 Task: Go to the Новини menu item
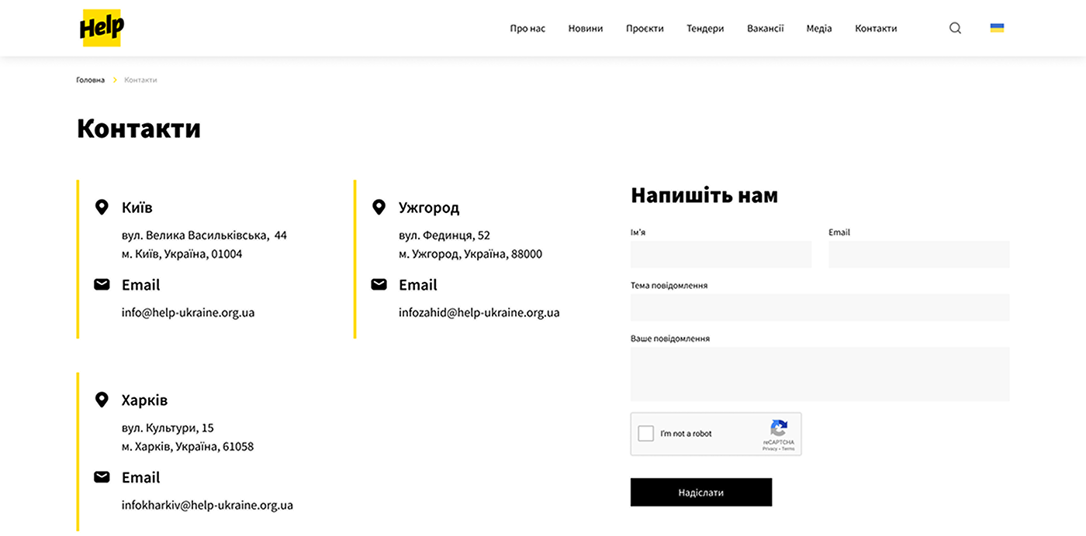point(585,29)
